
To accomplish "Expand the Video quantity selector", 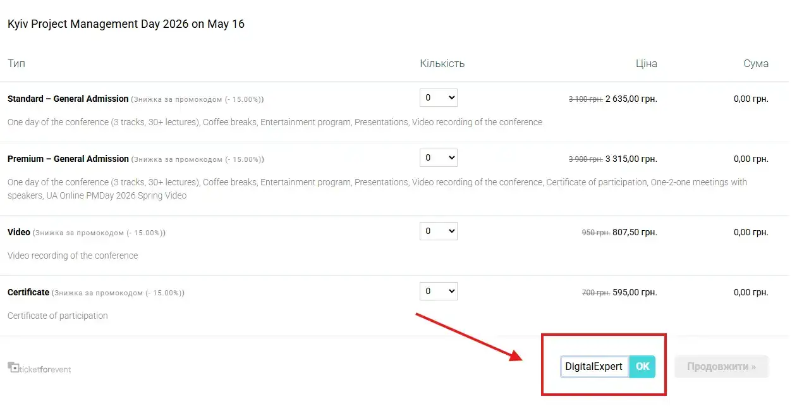I will tap(438, 231).
